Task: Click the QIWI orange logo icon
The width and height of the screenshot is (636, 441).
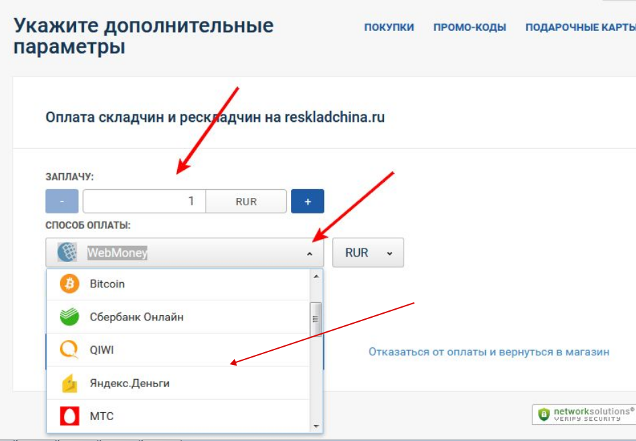Action: click(69, 350)
